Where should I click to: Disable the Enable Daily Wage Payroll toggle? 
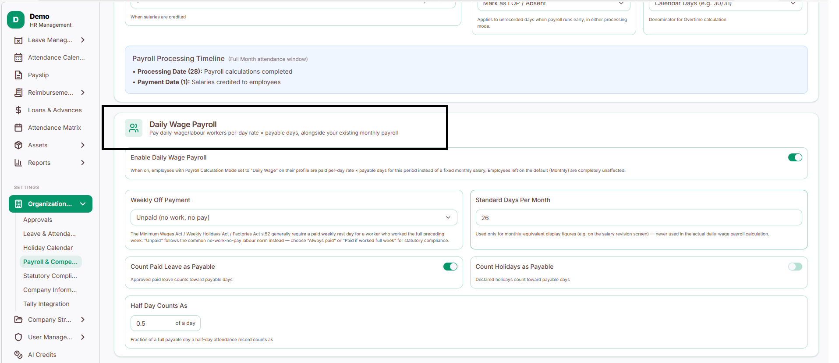[795, 157]
